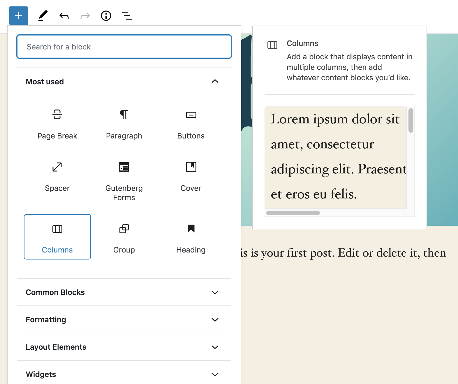Click the Lorem ipsum preview text

[338, 157]
